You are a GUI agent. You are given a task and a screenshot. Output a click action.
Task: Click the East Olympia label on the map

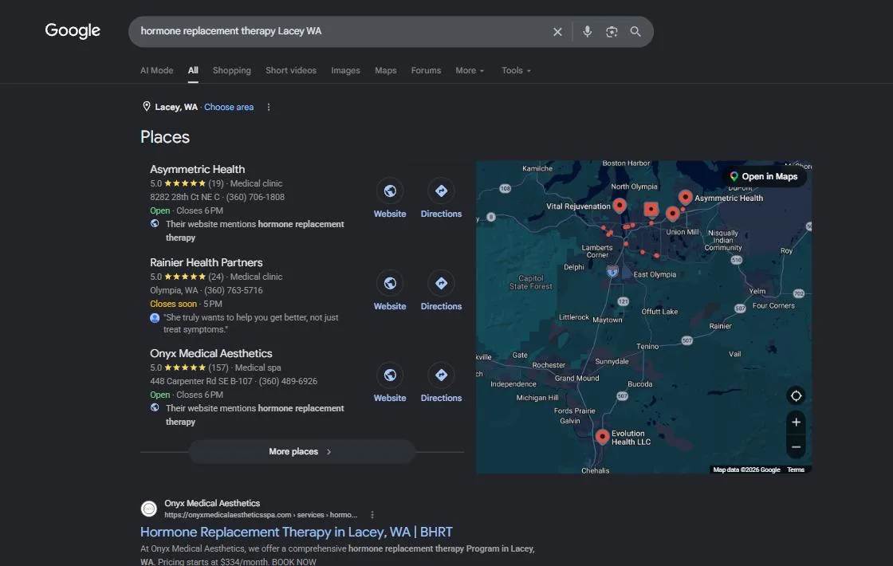tap(655, 274)
